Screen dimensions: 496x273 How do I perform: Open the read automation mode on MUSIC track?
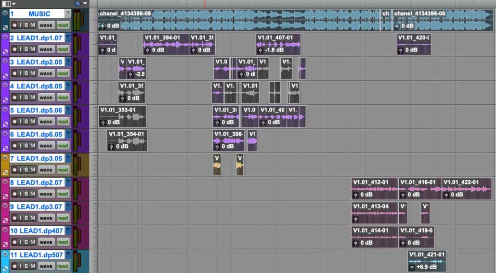tap(63, 25)
